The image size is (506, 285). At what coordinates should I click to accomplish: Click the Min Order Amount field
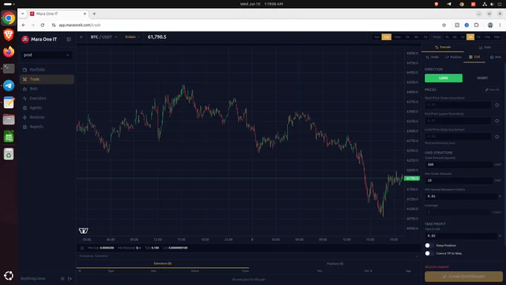pos(458,180)
